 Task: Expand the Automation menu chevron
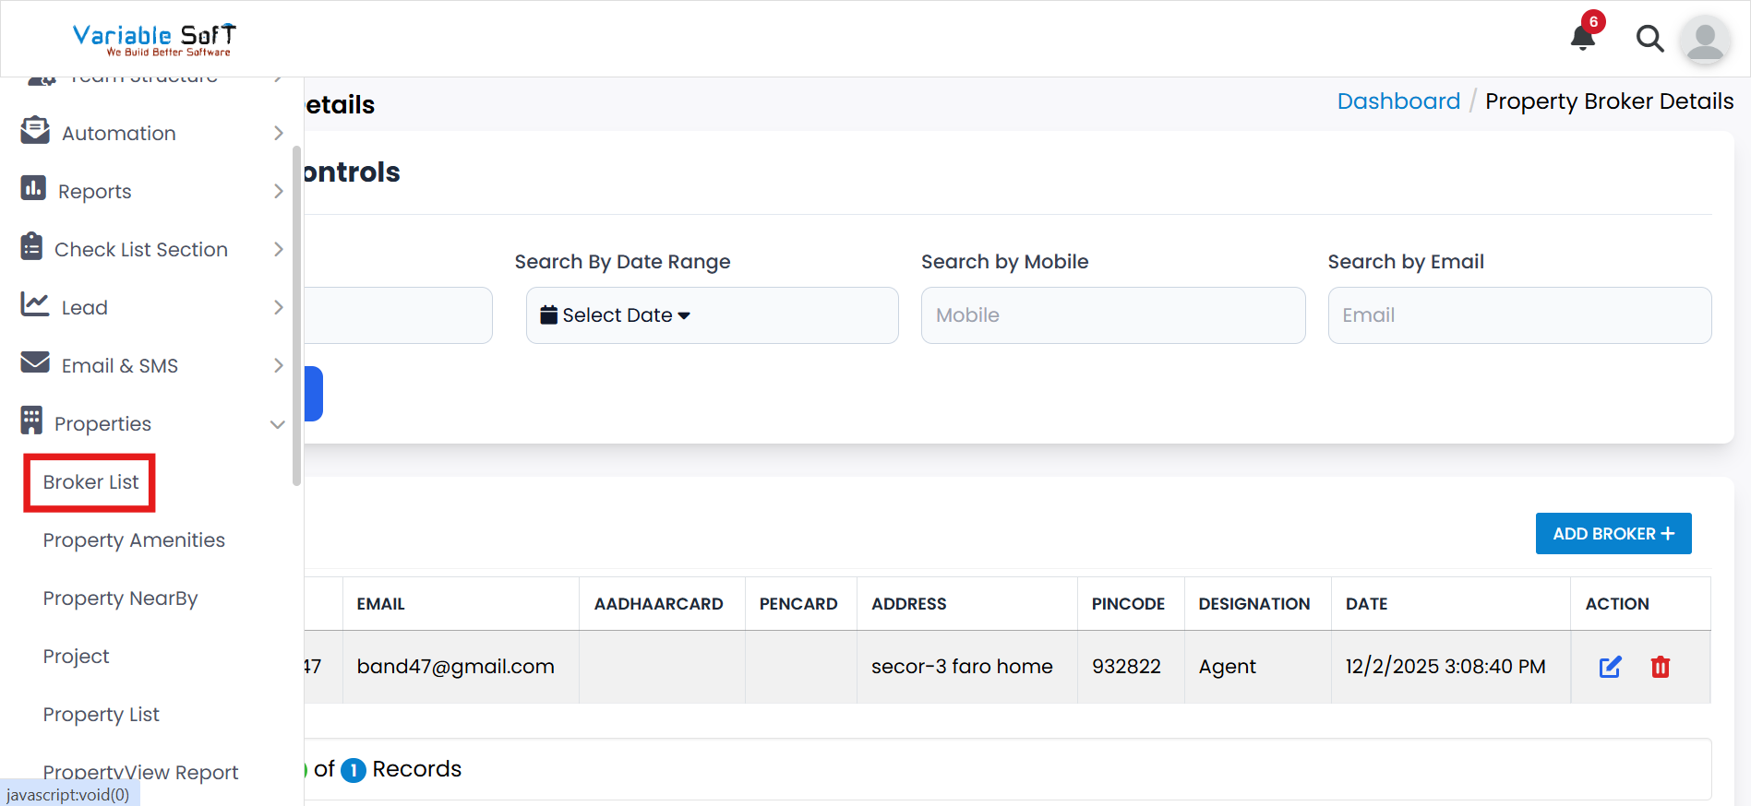point(278,134)
